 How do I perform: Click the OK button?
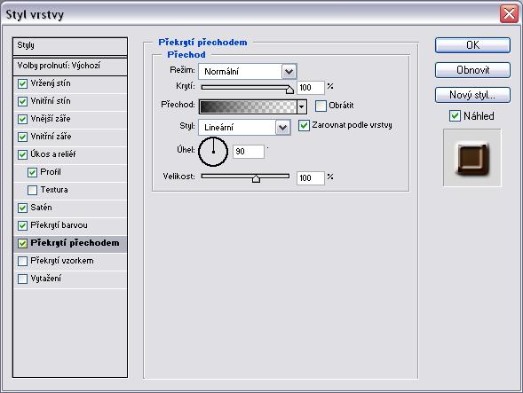(x=472, y=45)
